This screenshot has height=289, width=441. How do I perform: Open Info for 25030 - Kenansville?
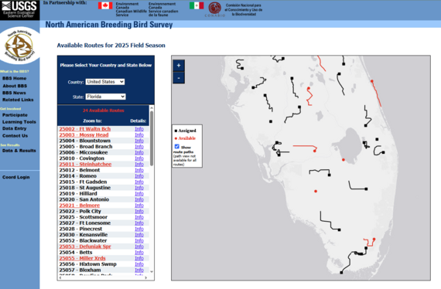click(x=139, y=235)
